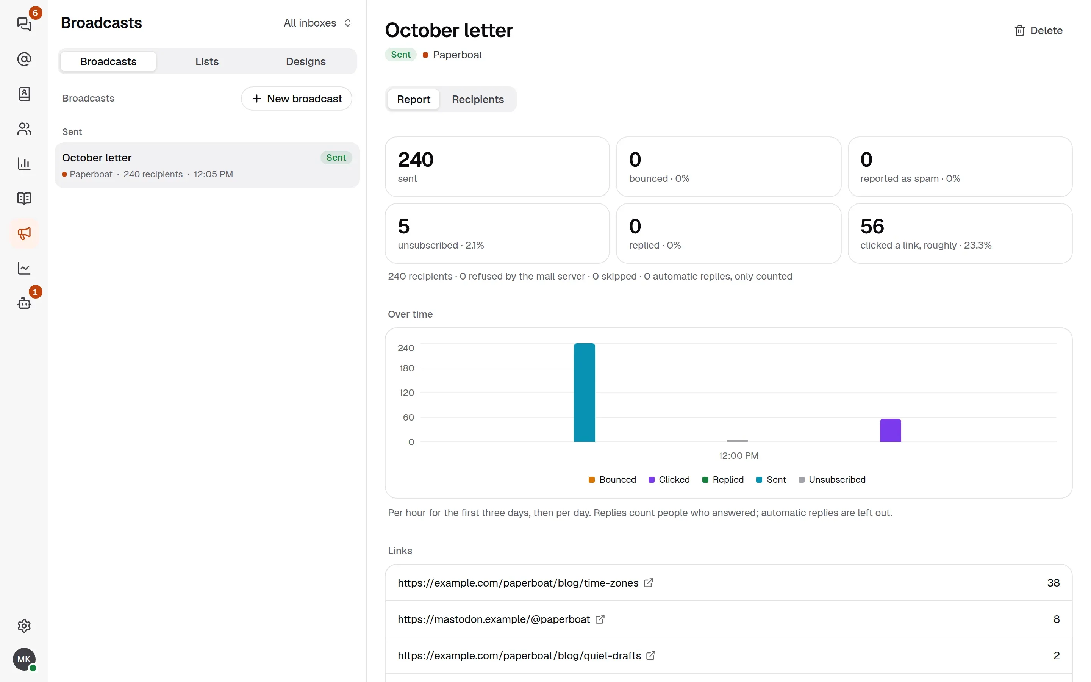1091x682 pixels.
Task: Open https://mastodon.example/@paperboat link
Action: 494,619
